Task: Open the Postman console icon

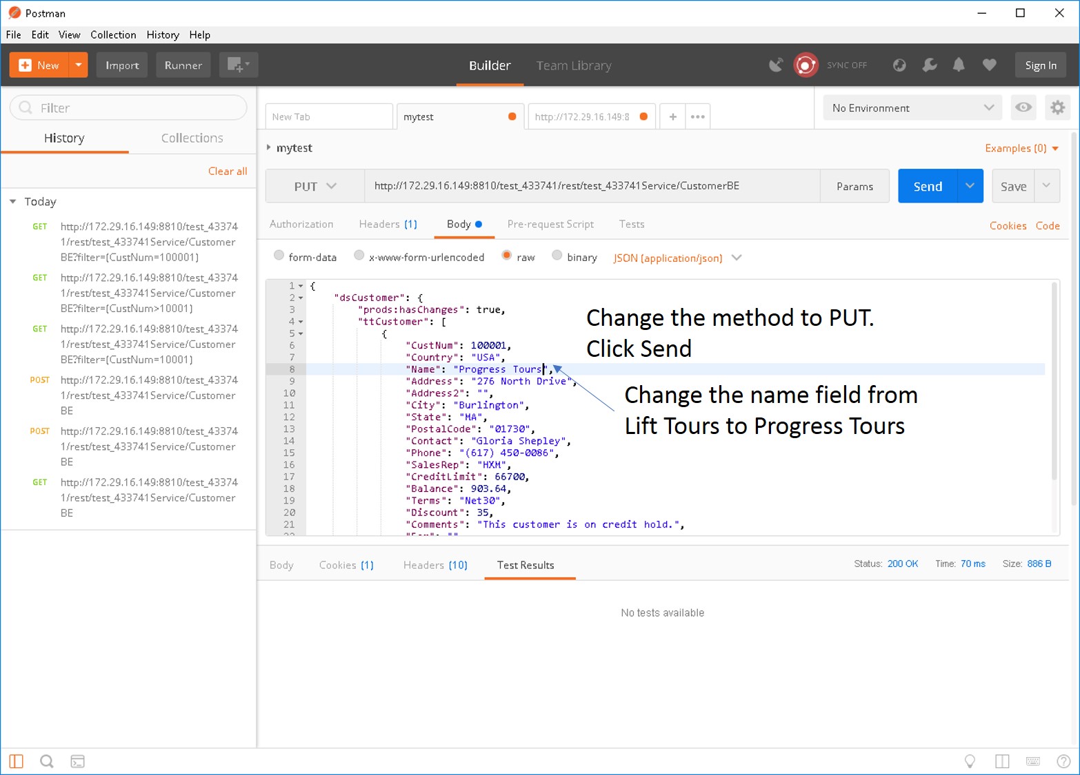Action: click(78, 761)
